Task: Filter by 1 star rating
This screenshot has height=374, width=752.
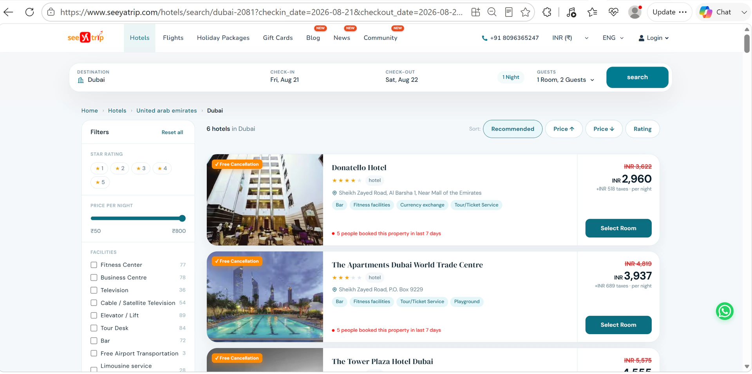Action: pyautogui.click(x=99, y=168)
